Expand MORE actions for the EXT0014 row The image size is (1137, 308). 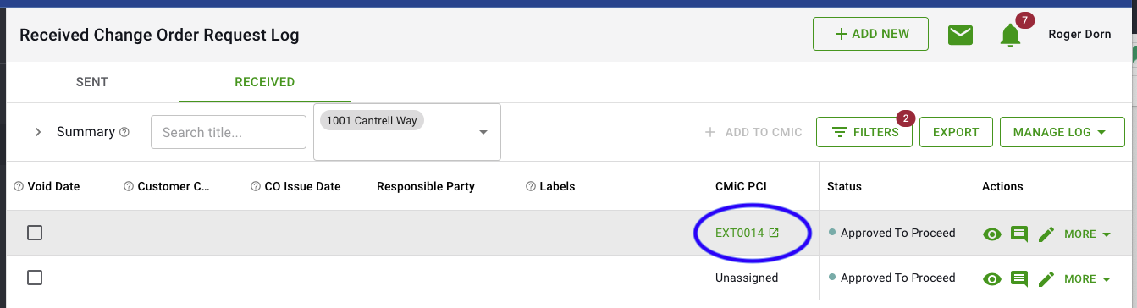(x=1087, y=234)
